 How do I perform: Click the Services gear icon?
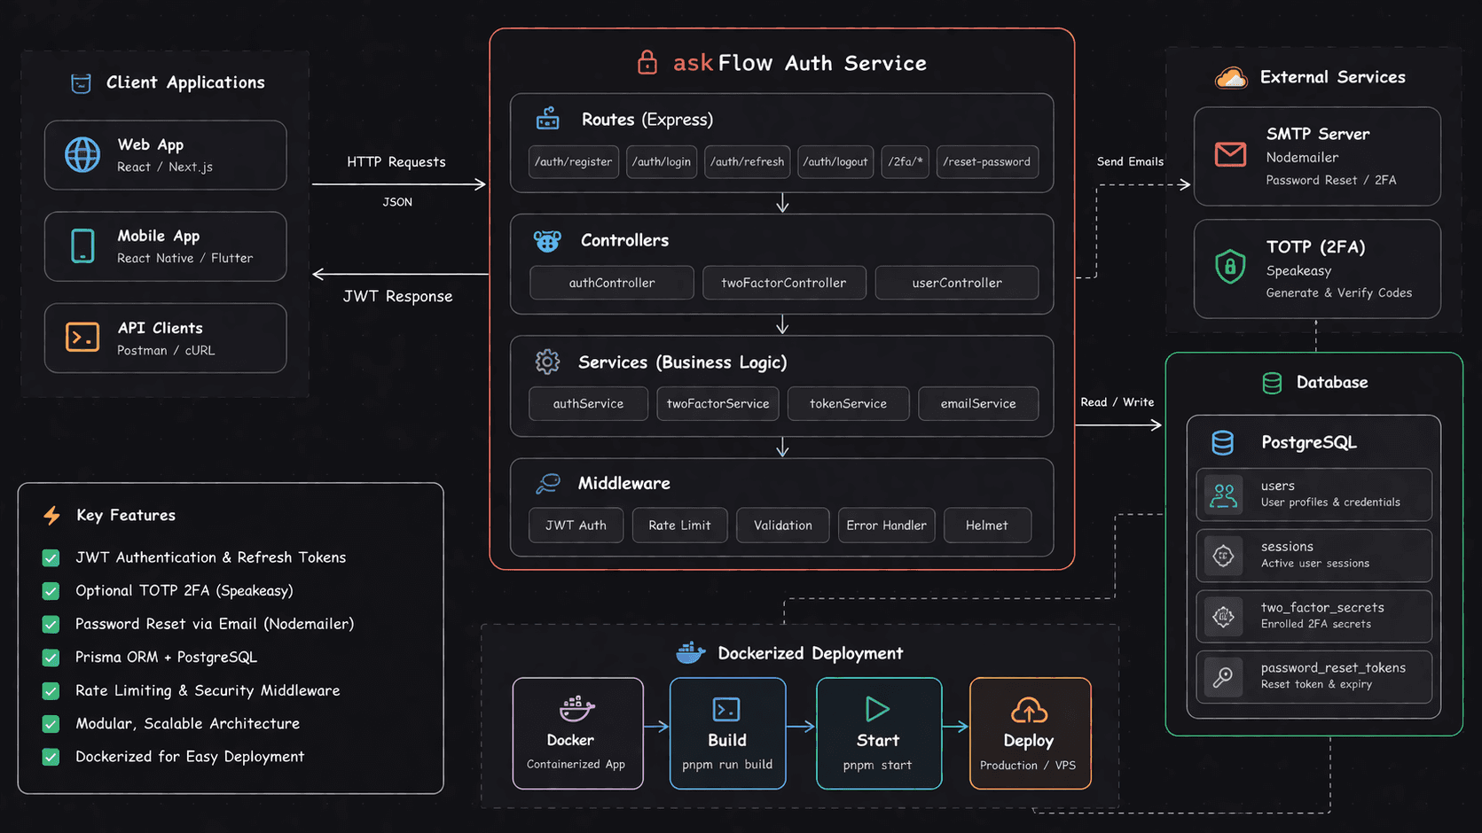pos(547,362)
